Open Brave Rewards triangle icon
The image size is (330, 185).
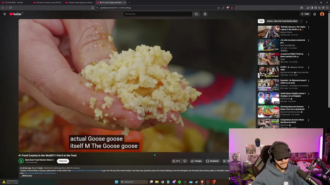[x=232, y=8]
